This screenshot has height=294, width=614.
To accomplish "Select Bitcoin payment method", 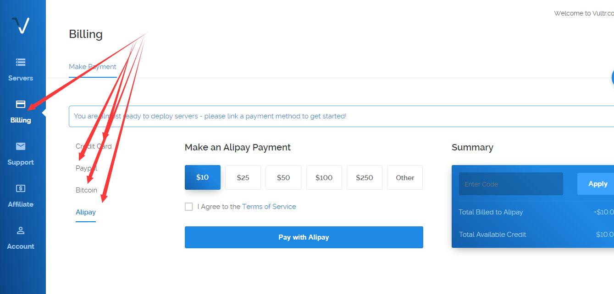I will 86,190.
